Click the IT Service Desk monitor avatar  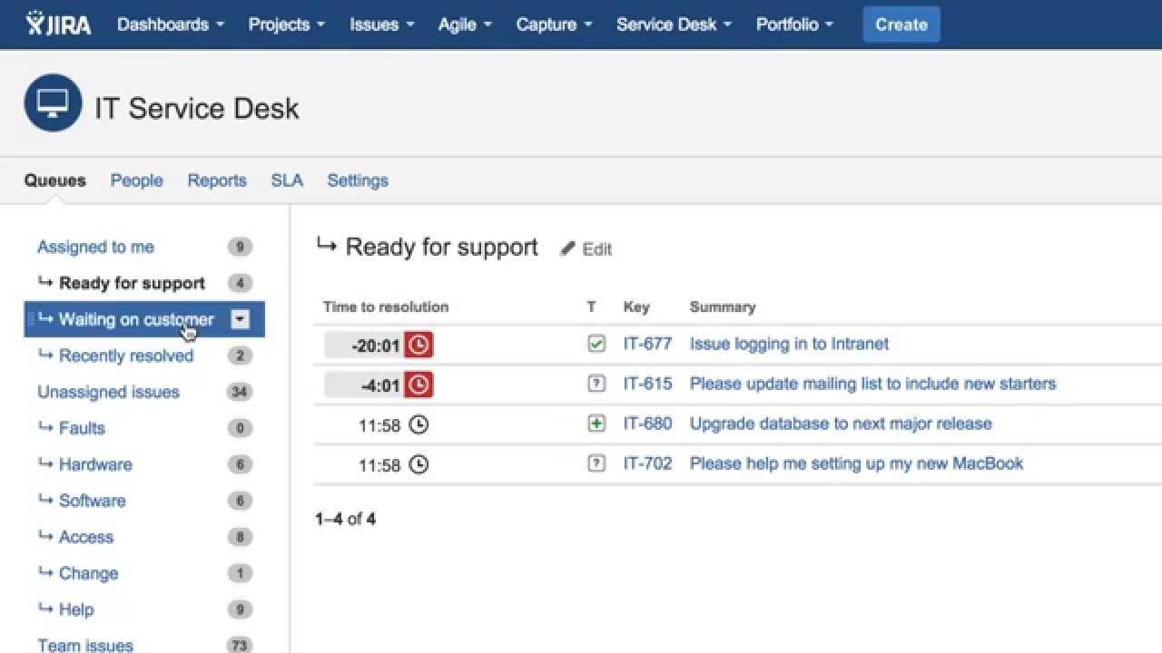coord(53,102)
